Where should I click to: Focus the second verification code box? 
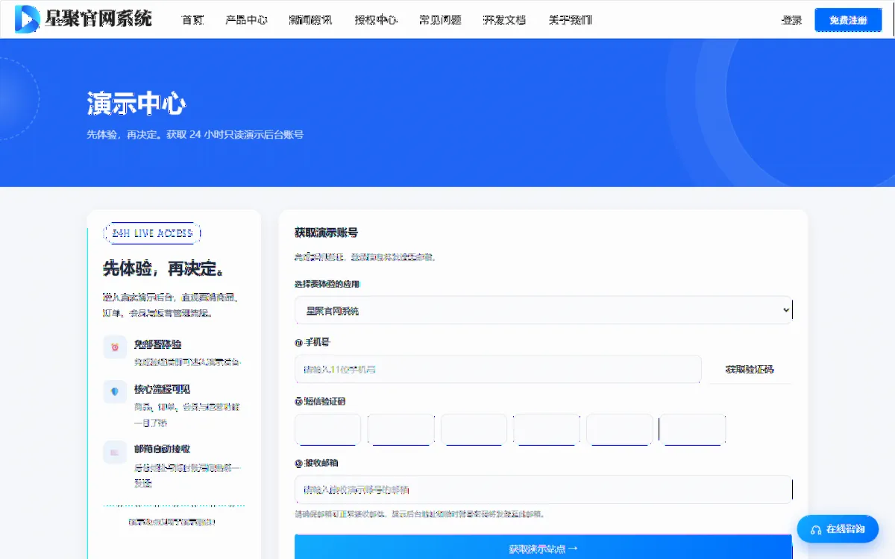tap(401, 430)
